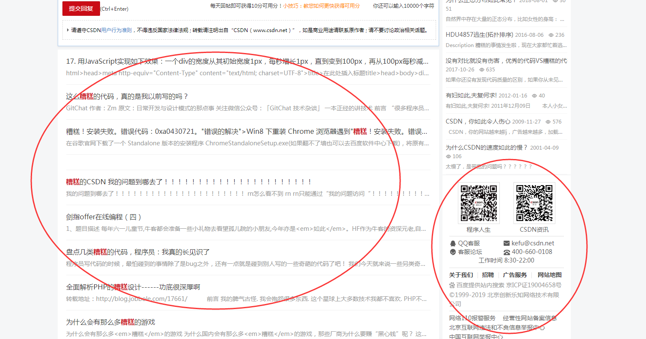
Task: Click the eye views icon beside 576
Action: (548, 122)
